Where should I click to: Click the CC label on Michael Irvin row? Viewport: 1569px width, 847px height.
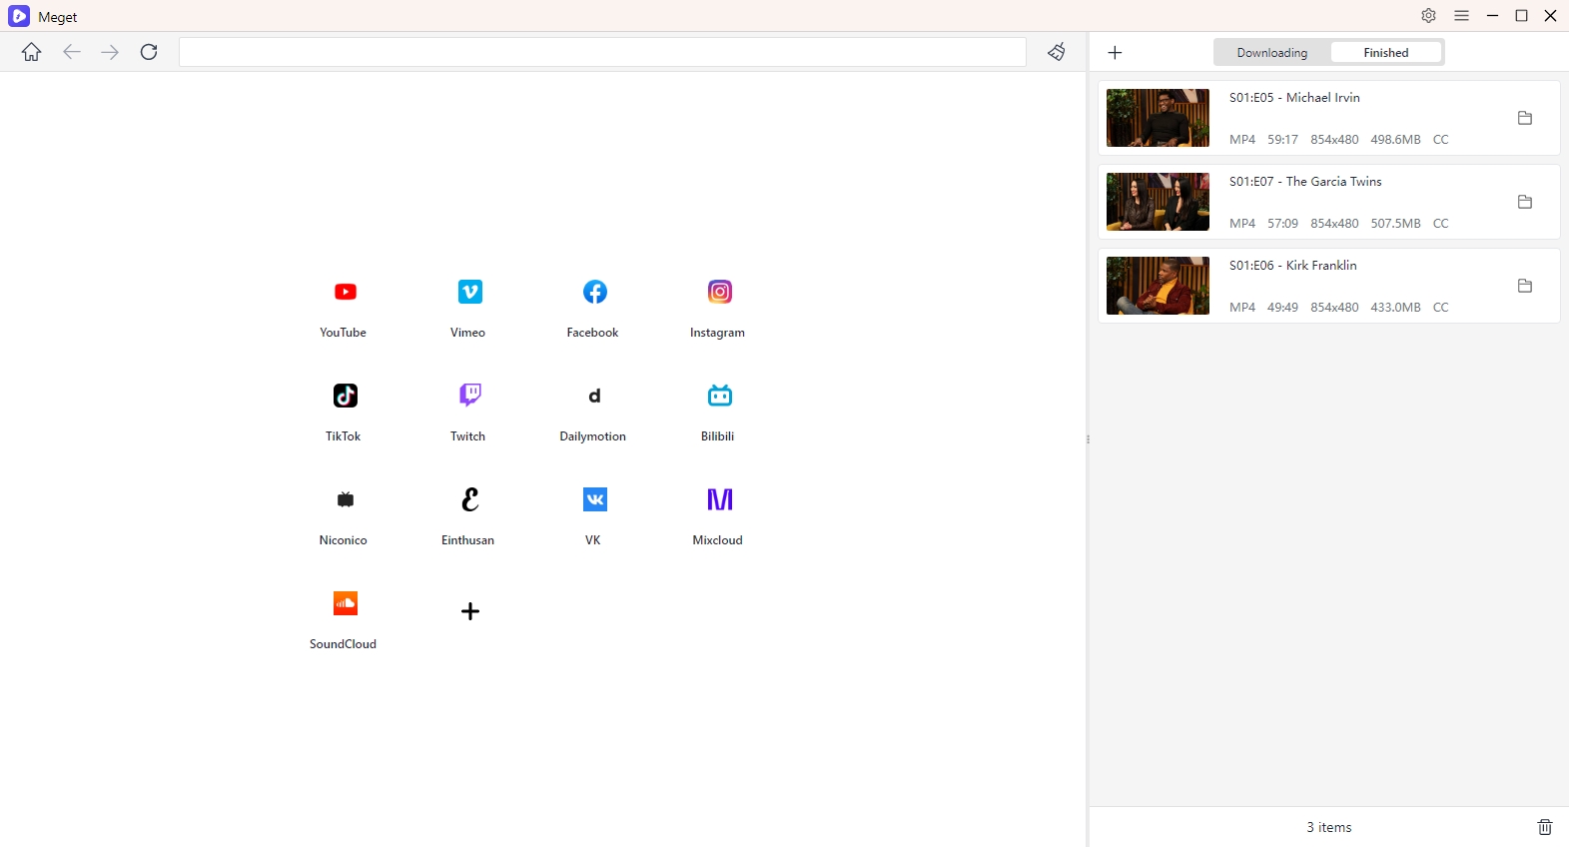[x=1440, y=140]
